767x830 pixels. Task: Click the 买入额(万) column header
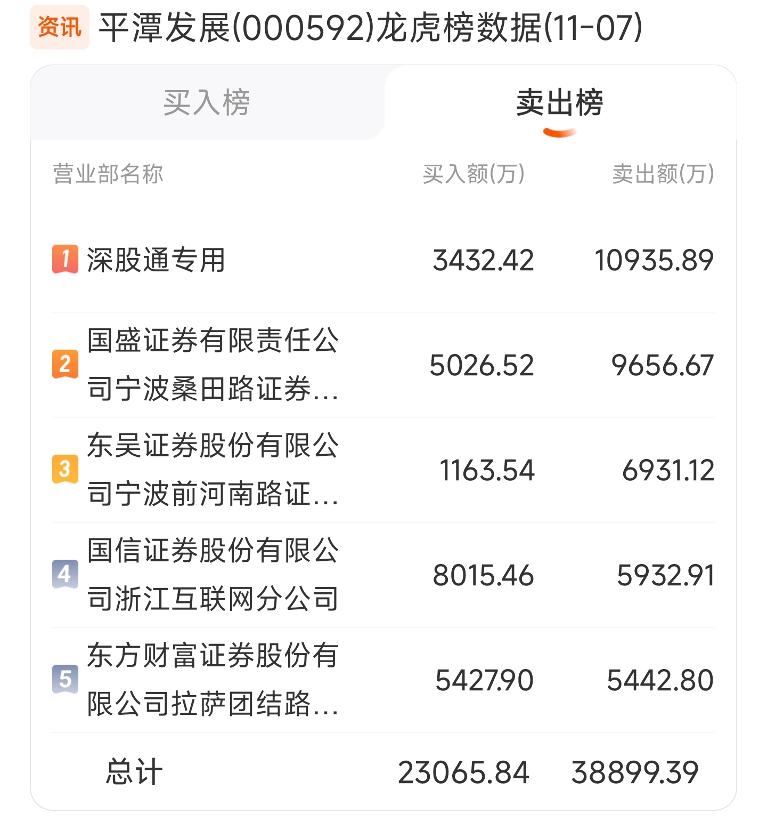474,174
